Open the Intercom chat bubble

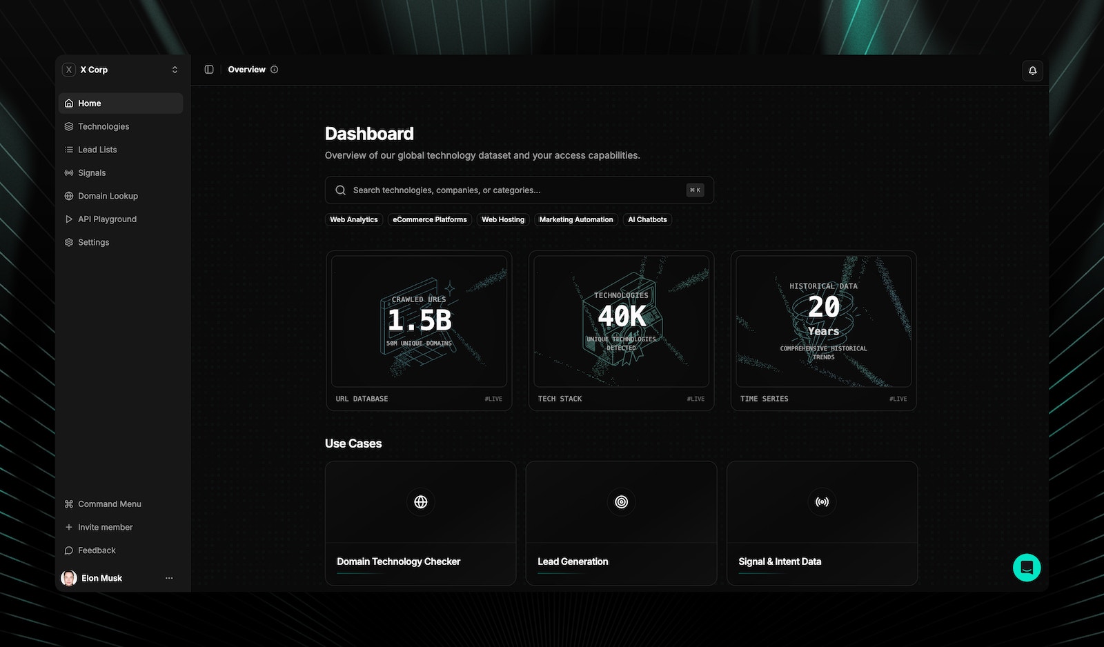(1027, 568)
